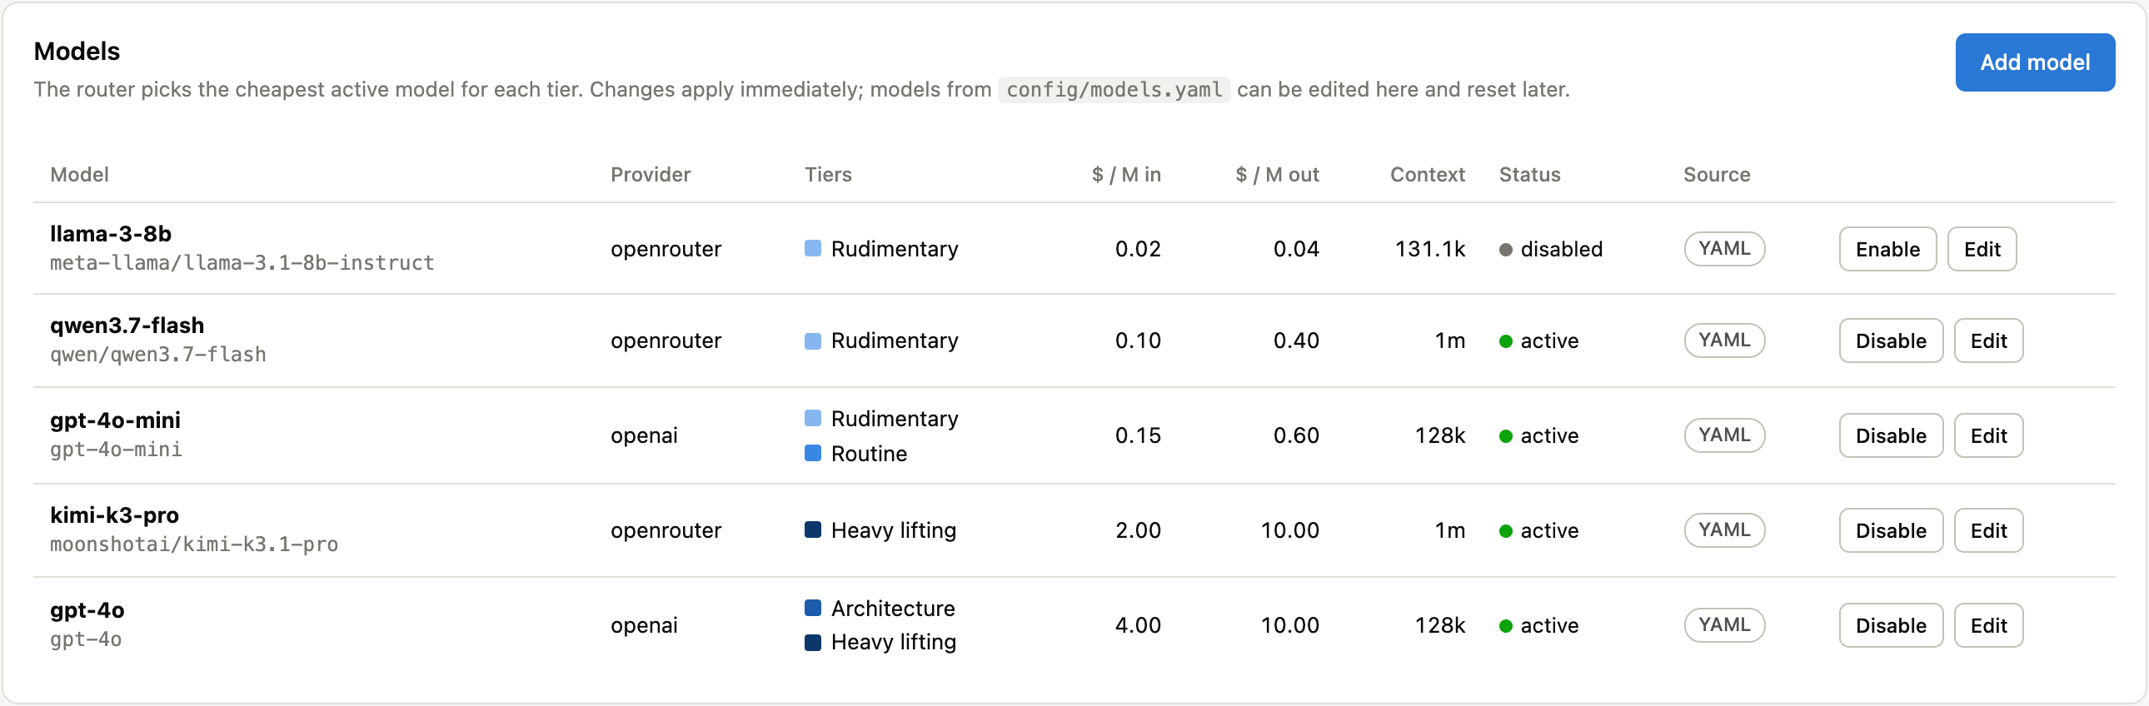
Task: Disable the gpt-4o model
Action: coord(1891,626)
